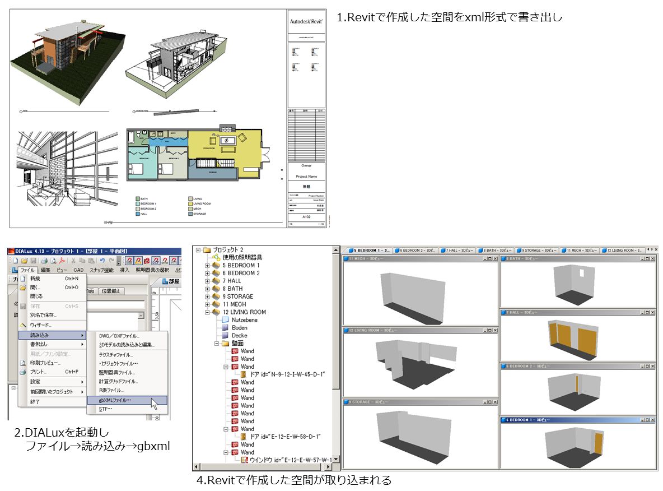Select the 使用の照明器具 tree item
Image resolution: width=663 pixels, height=491 pixels.
tap(242, 257)
